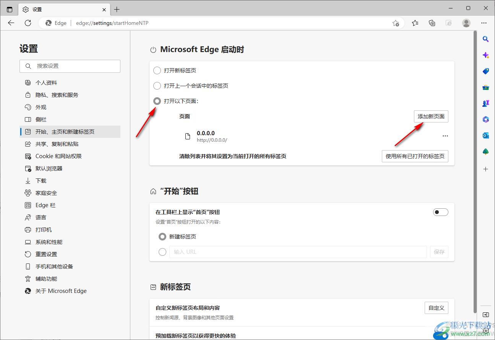Add a sidebar app with plus icon
This screenshot has width=495, height=340.
(x=485, y=169)
